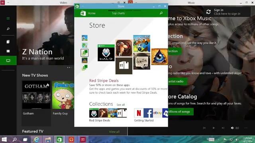Viewport: 255px width, 143px height.
Task: Open File Explorer from taskbar
Action: 48,139
